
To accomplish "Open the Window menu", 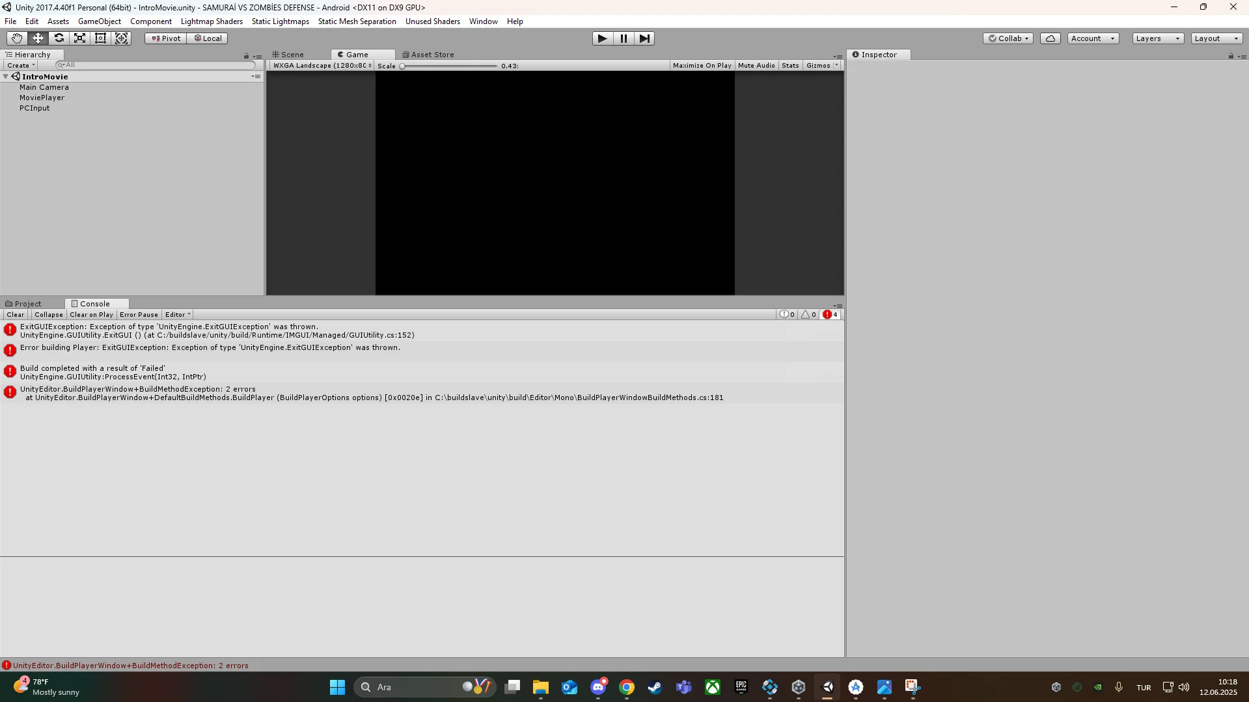I will click(x=484, y=21).
